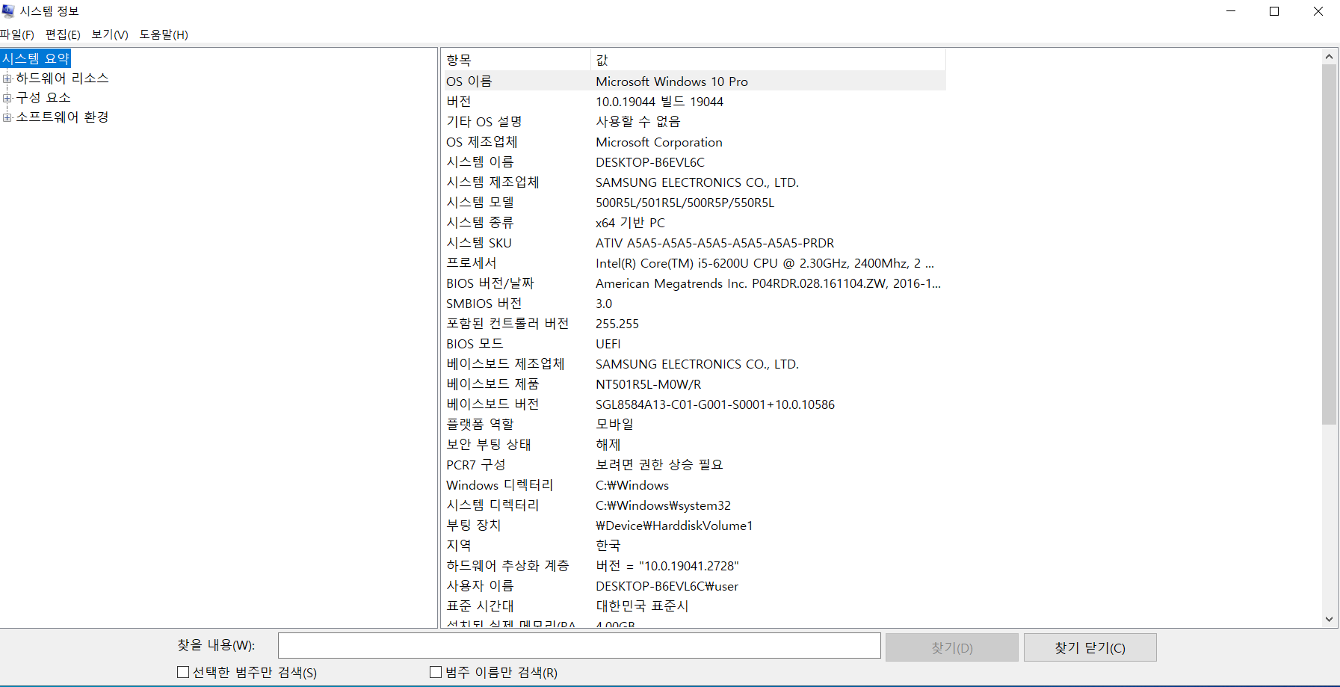
Task: Select the 버전 row label
Action: [x=459, y=101]
